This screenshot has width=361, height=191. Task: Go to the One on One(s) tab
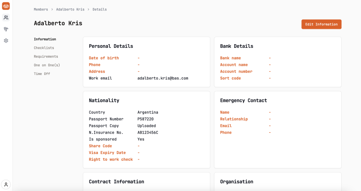[46, 65]
